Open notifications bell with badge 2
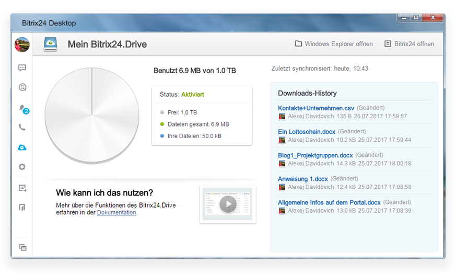Viewport: 456px width, 274px height. (x=24, y=109)
